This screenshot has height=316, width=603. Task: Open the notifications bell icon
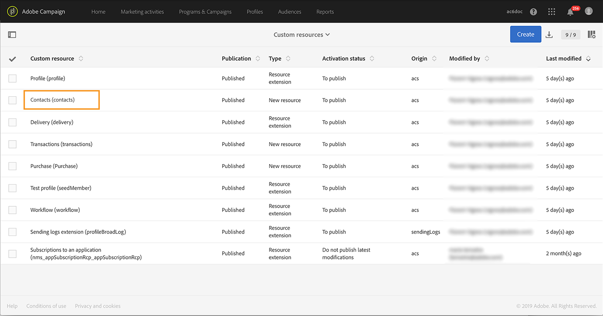click(570, 12)
